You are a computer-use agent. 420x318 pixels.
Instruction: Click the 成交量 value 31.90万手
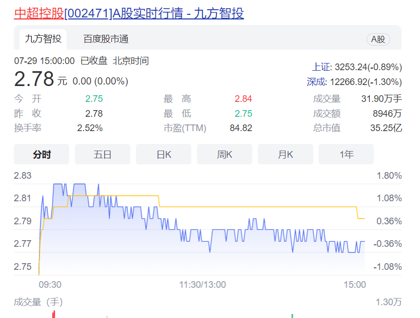click(382, 99)
